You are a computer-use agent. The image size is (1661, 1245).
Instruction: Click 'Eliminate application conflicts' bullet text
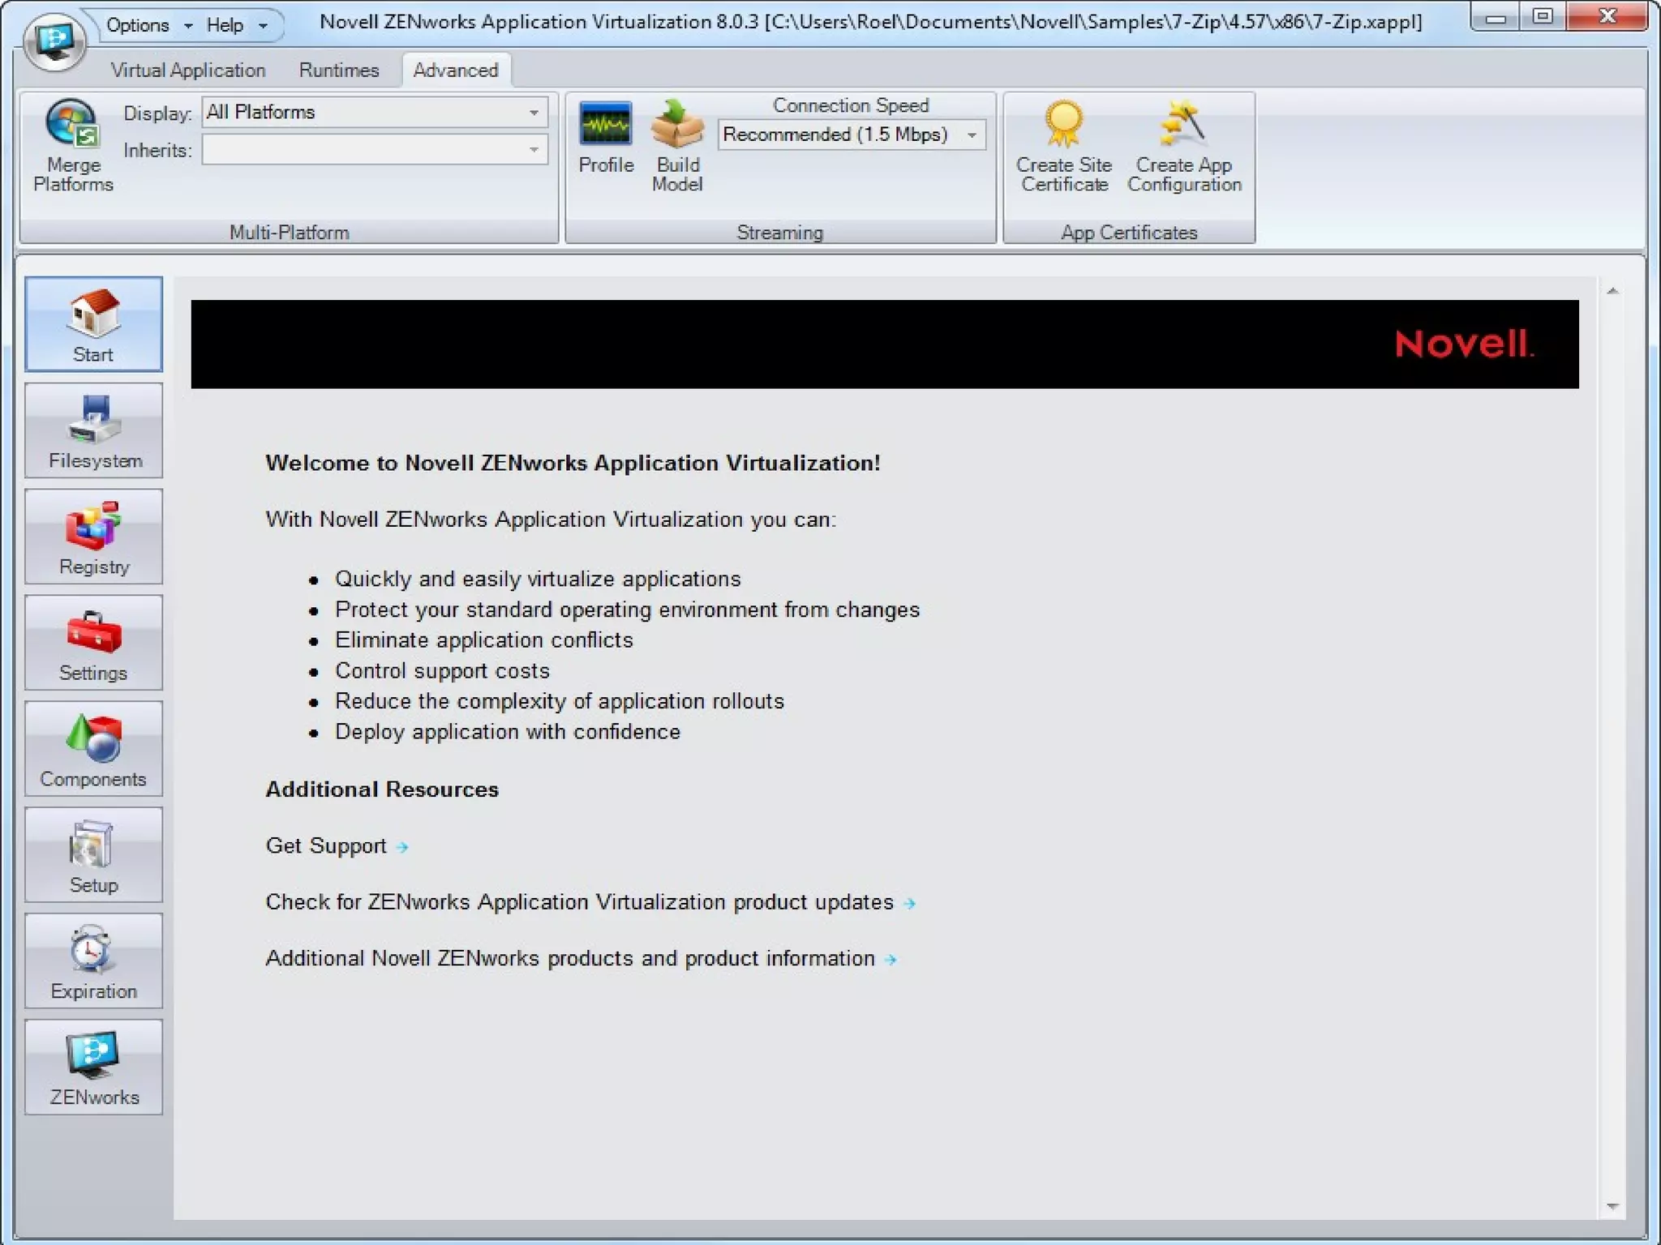[483, 640]
